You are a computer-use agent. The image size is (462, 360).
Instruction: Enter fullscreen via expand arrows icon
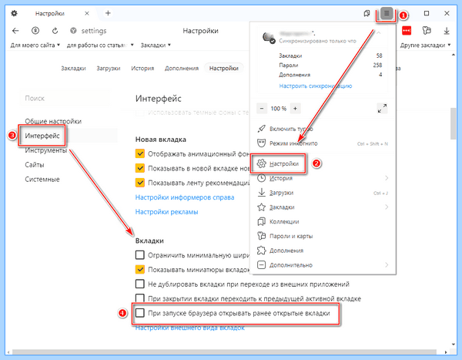(x=382, y=108)
